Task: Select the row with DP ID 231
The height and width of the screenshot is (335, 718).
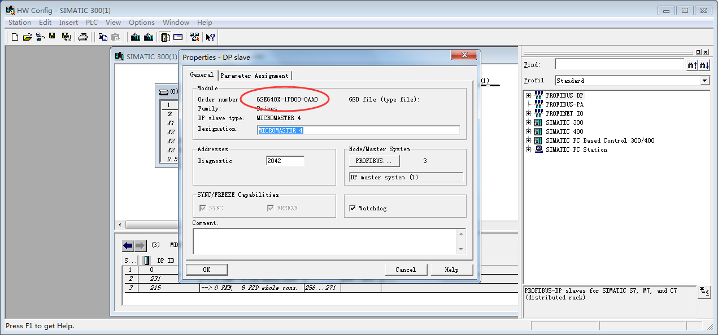Action: (320, 279)
